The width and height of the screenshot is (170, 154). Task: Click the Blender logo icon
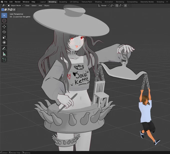(x=2, y=2)
